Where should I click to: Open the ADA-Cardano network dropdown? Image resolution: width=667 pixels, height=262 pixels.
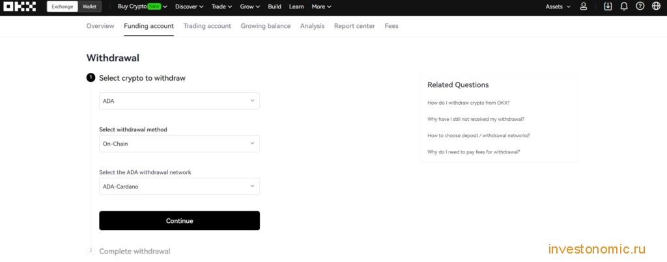pos(180,187)
